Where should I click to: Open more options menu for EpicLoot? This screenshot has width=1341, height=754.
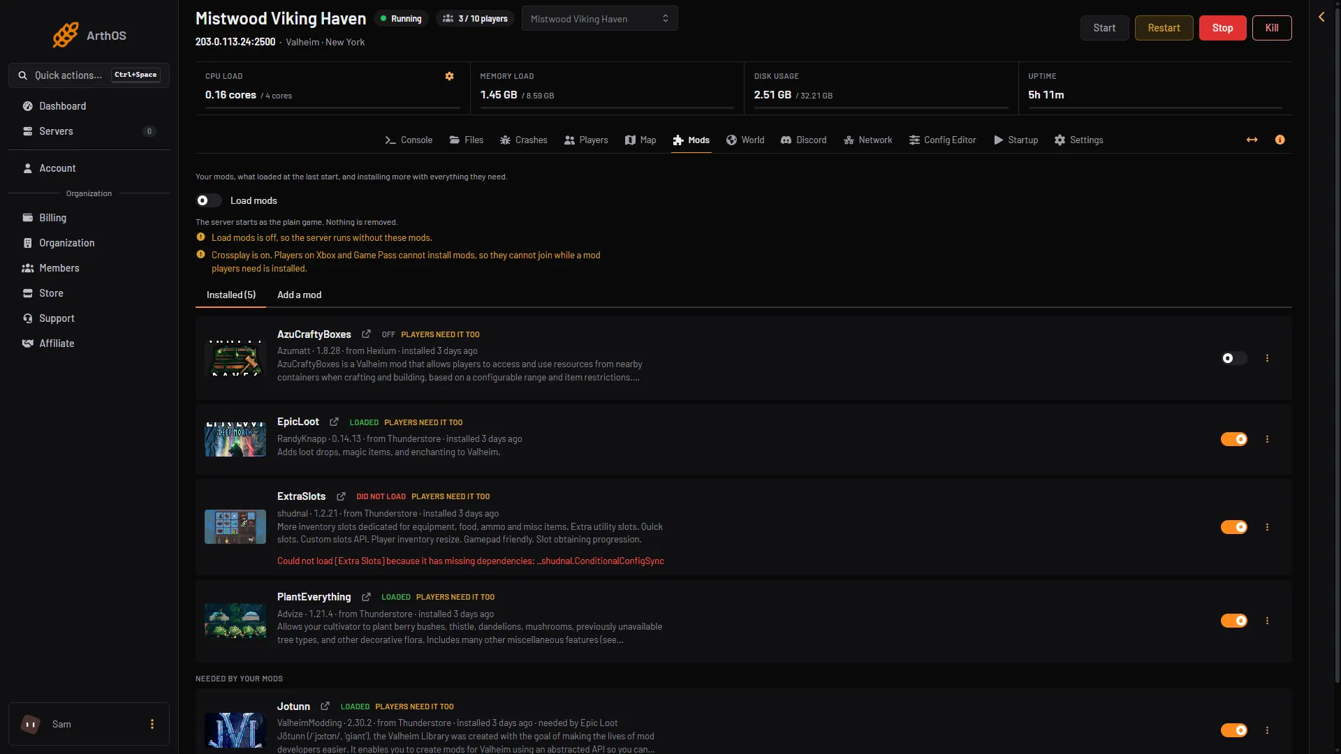pyautogui.click(x=1267, y=439)
